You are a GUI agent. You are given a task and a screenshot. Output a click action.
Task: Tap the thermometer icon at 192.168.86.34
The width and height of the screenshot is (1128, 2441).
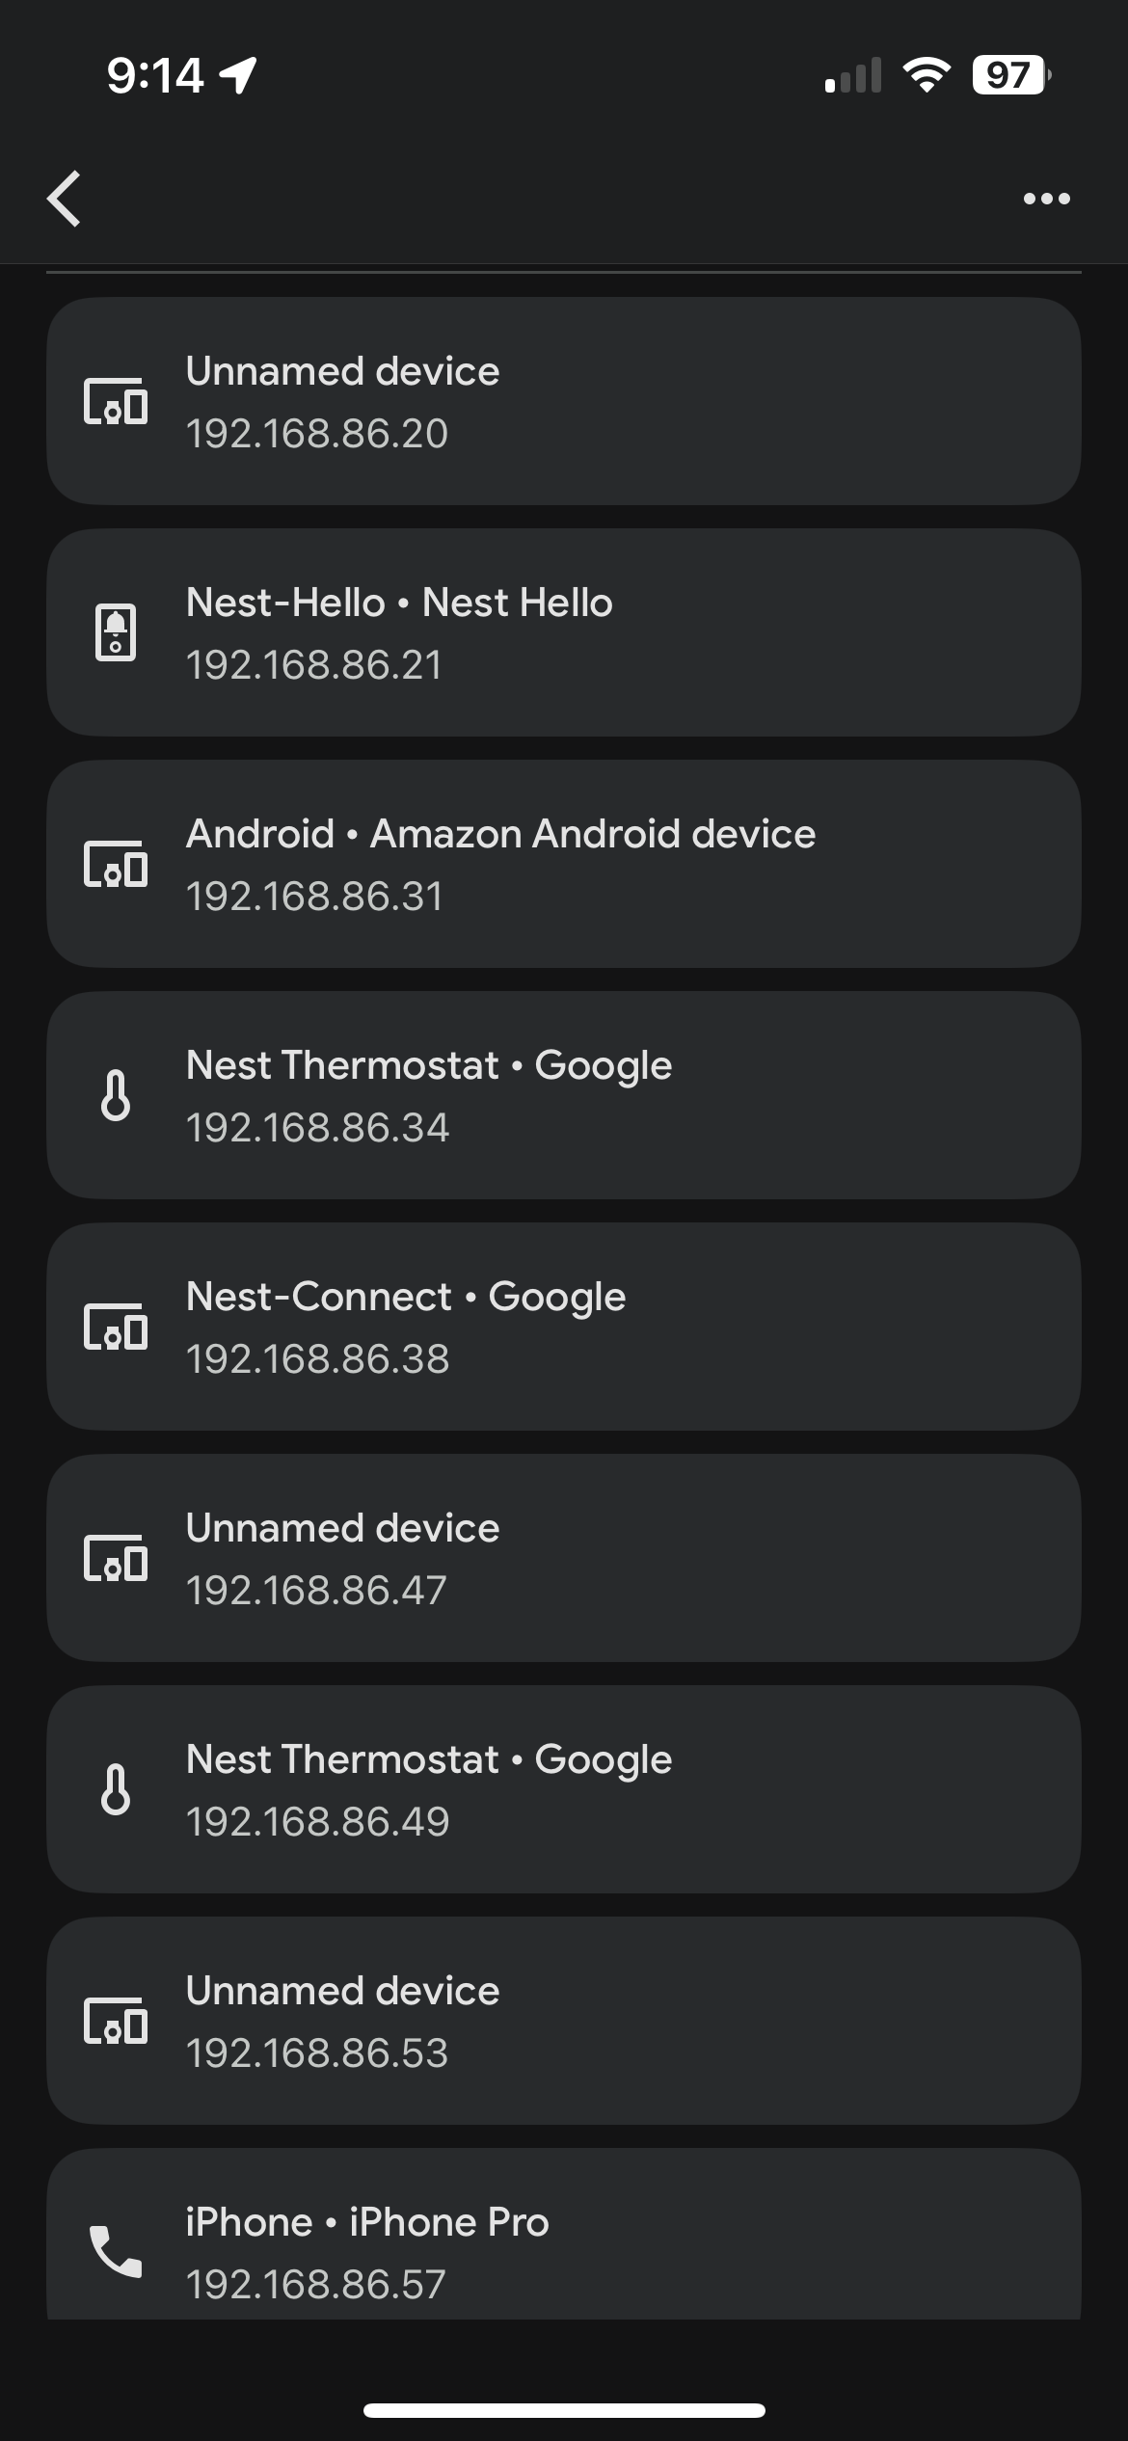[116, 1095]
